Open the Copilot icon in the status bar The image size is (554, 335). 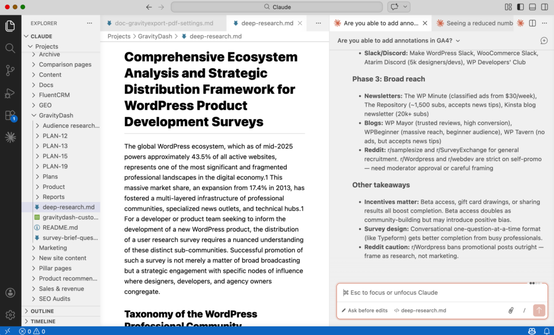532,331
